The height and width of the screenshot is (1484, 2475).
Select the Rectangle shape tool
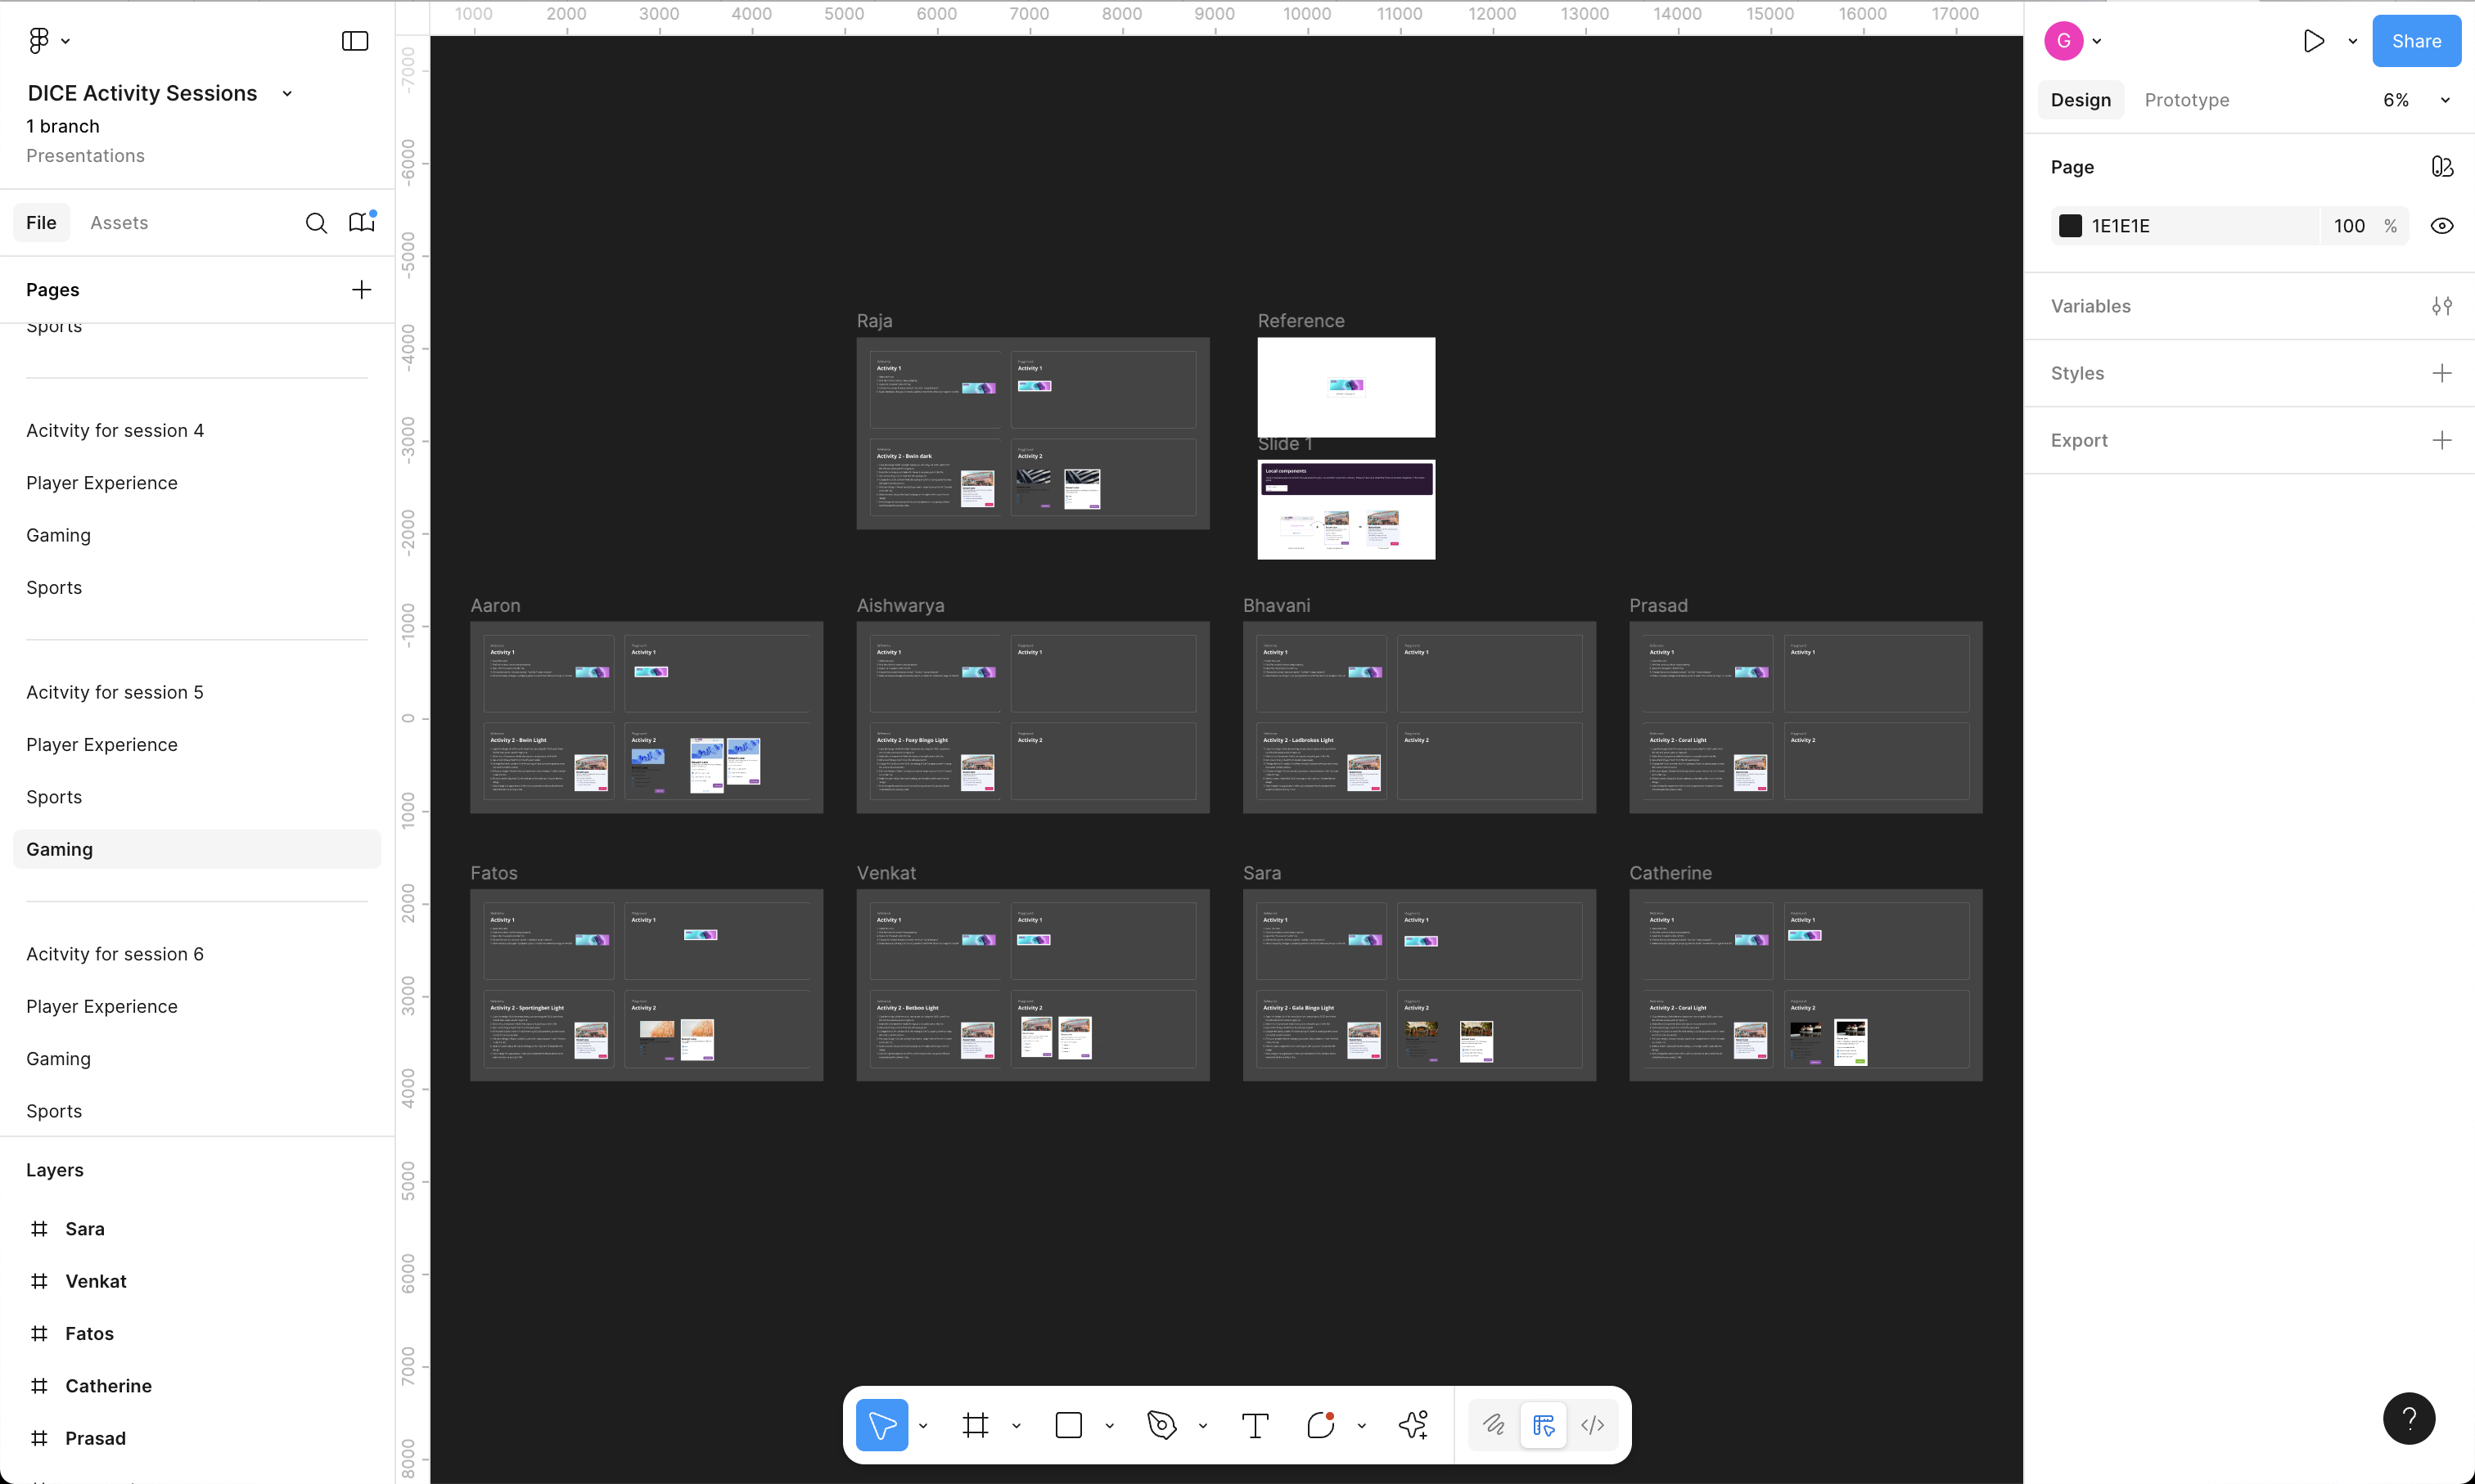click(1068, 1425)
